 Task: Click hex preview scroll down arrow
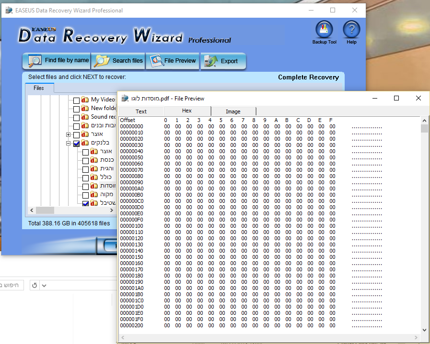click(424, 330)
